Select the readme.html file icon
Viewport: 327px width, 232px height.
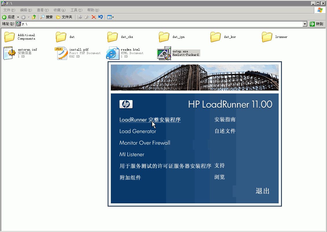click(113, 53)
